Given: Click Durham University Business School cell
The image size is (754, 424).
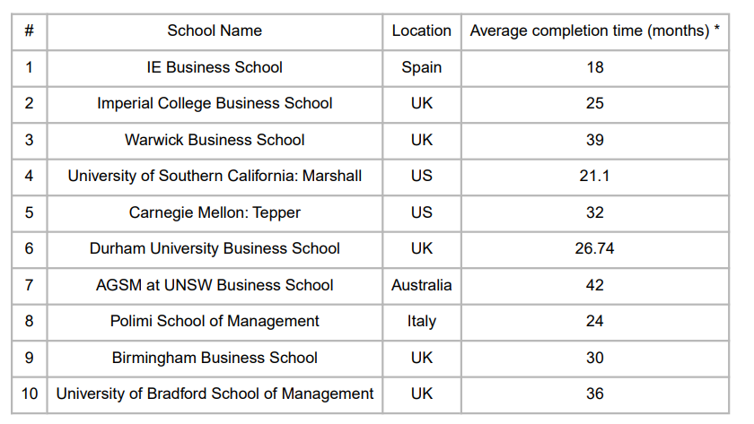Looking at the screenshot, I should pyautogui.click(x=215, y=248).
